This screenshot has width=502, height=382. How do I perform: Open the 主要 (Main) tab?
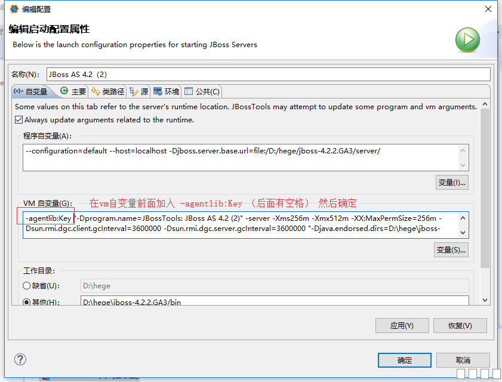tap(73, 91)
